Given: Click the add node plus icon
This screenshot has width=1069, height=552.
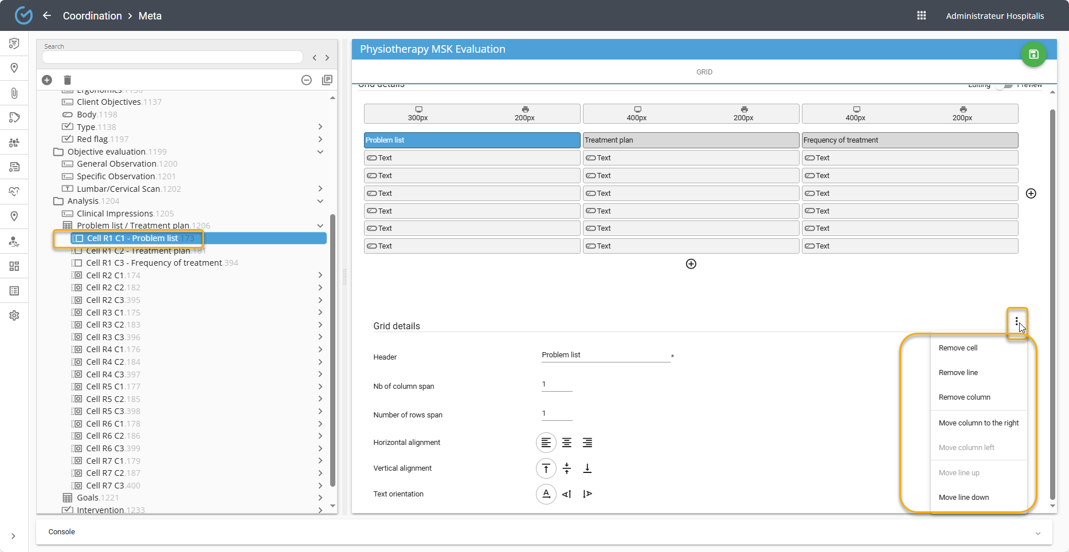Looking at the screenshot, I should coord(47,80).
